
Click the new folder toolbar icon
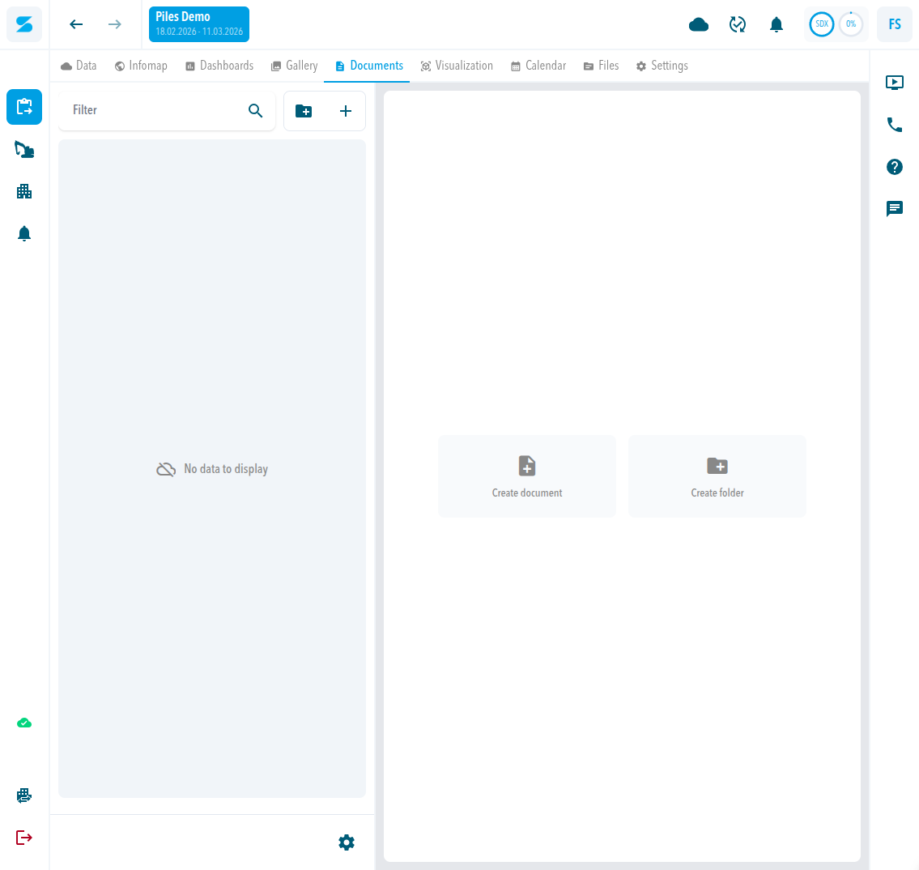304,111
